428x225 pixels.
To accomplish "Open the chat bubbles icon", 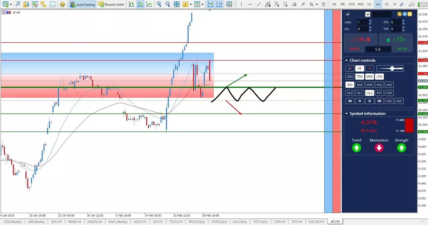I will pyautogui.click(x=412, y=4).
